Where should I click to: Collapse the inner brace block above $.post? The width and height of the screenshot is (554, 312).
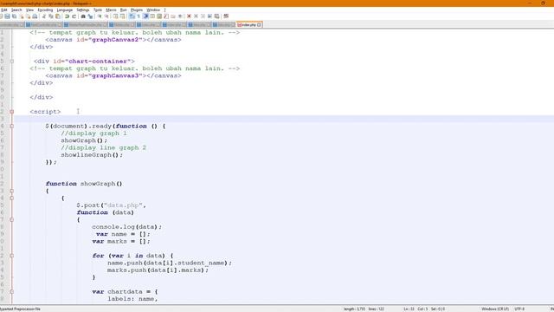point(11,198)
